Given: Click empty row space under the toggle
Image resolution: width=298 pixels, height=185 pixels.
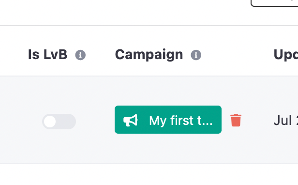Looking at the screenshot, I should [x=59, y=147].
